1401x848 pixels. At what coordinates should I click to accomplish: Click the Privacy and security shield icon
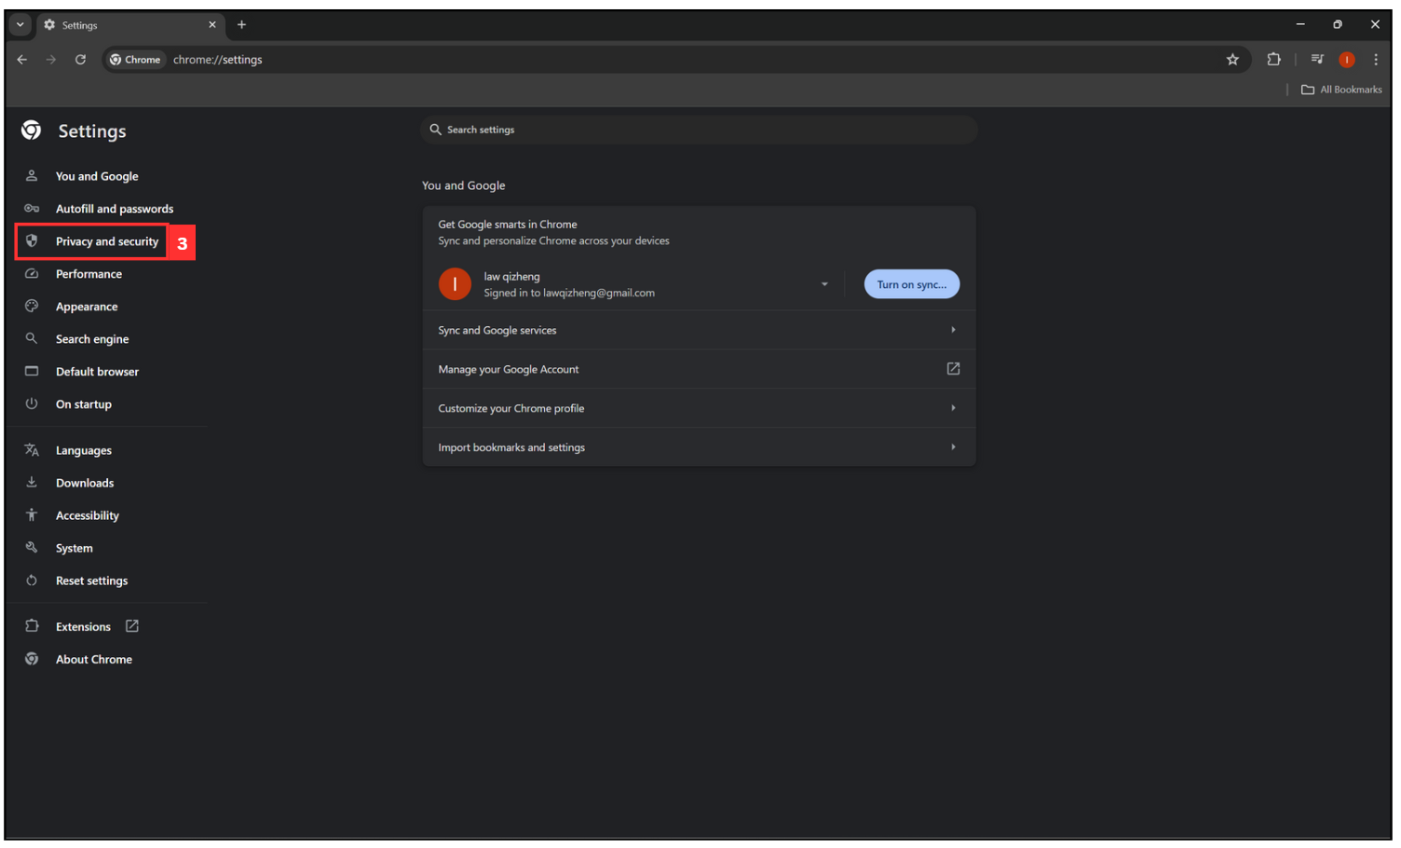tap(32, 240)
